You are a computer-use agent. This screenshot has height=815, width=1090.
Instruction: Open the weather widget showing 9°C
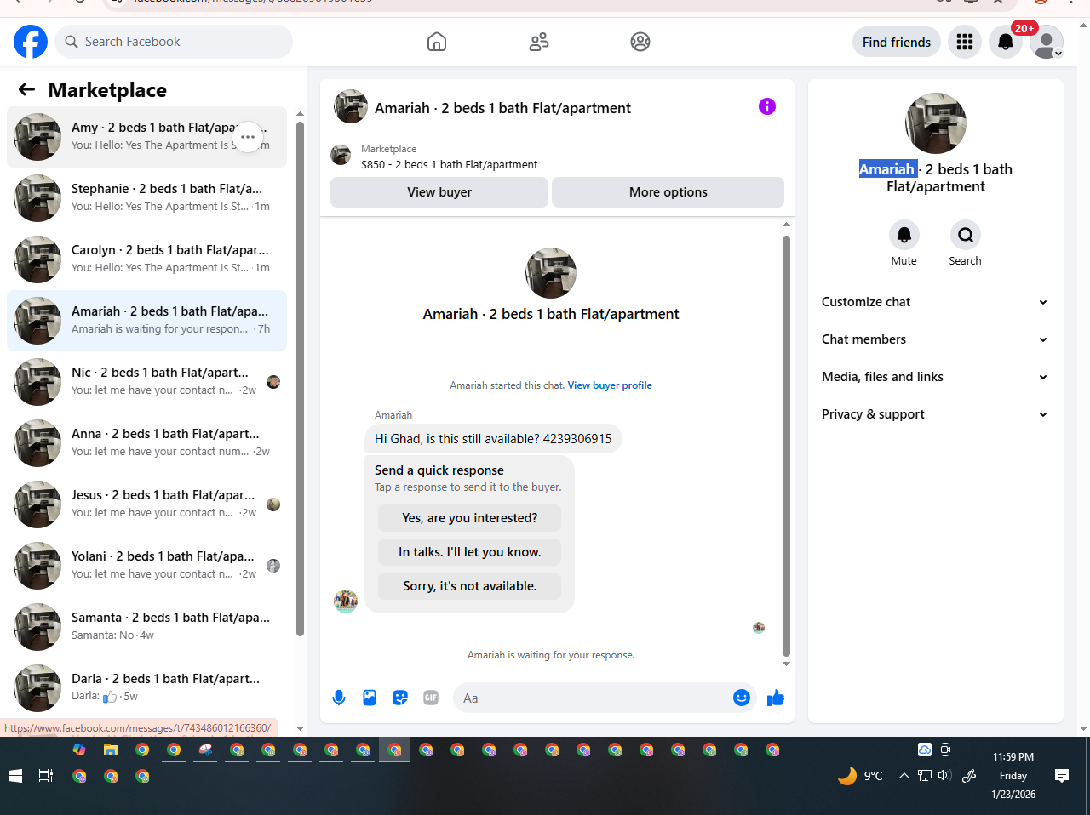(861, 776)
